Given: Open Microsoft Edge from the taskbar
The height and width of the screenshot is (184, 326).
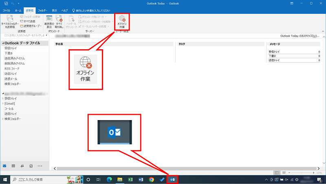Looking at the screenshot, I should 109,180.
